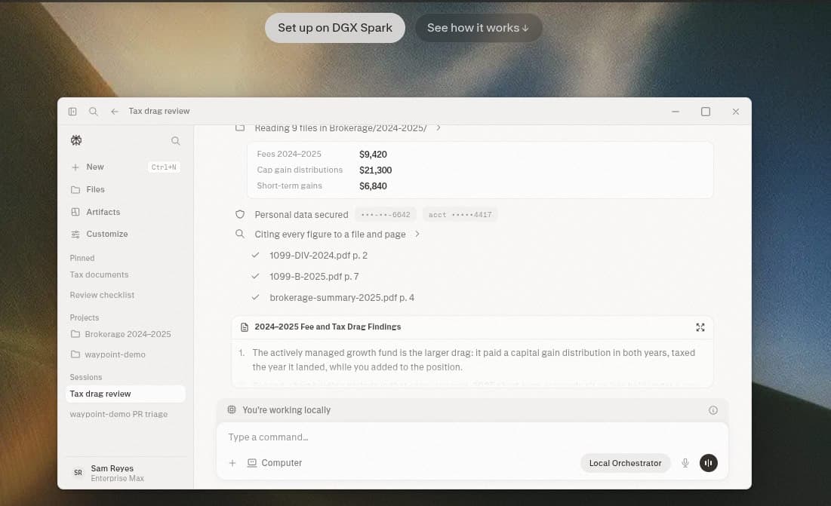Minimize the Tax drag review window
The image size is (831, 506).
pos(676,112)
